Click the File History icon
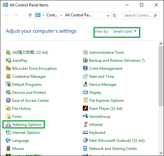 pos(8,109)
